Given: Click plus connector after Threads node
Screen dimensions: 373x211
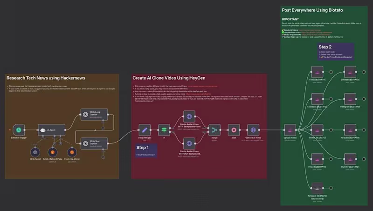Looking at the screenshot, I should 331,159.
